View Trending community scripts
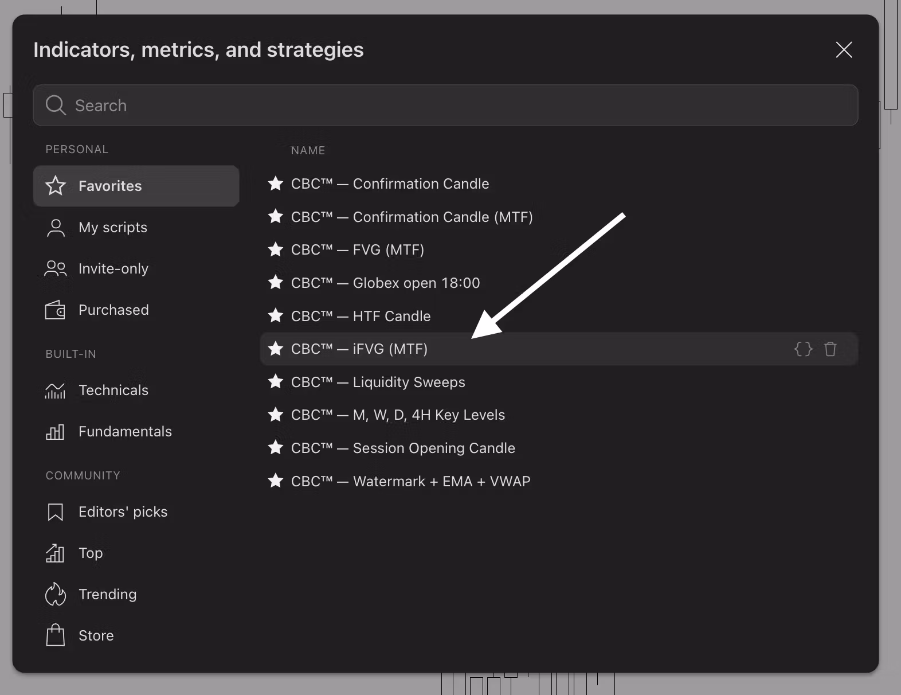 [136, 595]
